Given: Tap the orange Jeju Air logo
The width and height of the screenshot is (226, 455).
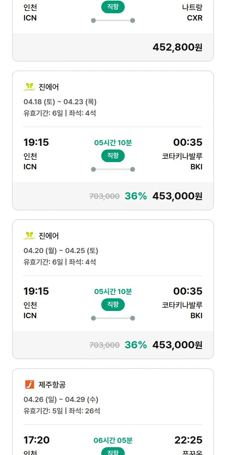Looking at the screenshot, I should click(x=30, y=384).
